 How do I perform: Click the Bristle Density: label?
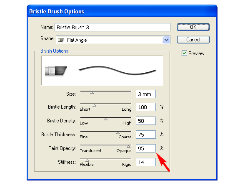[61, 121]
